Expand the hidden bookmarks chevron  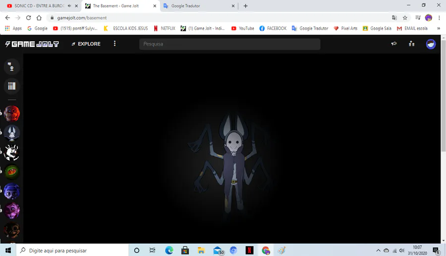pos(439,28)
